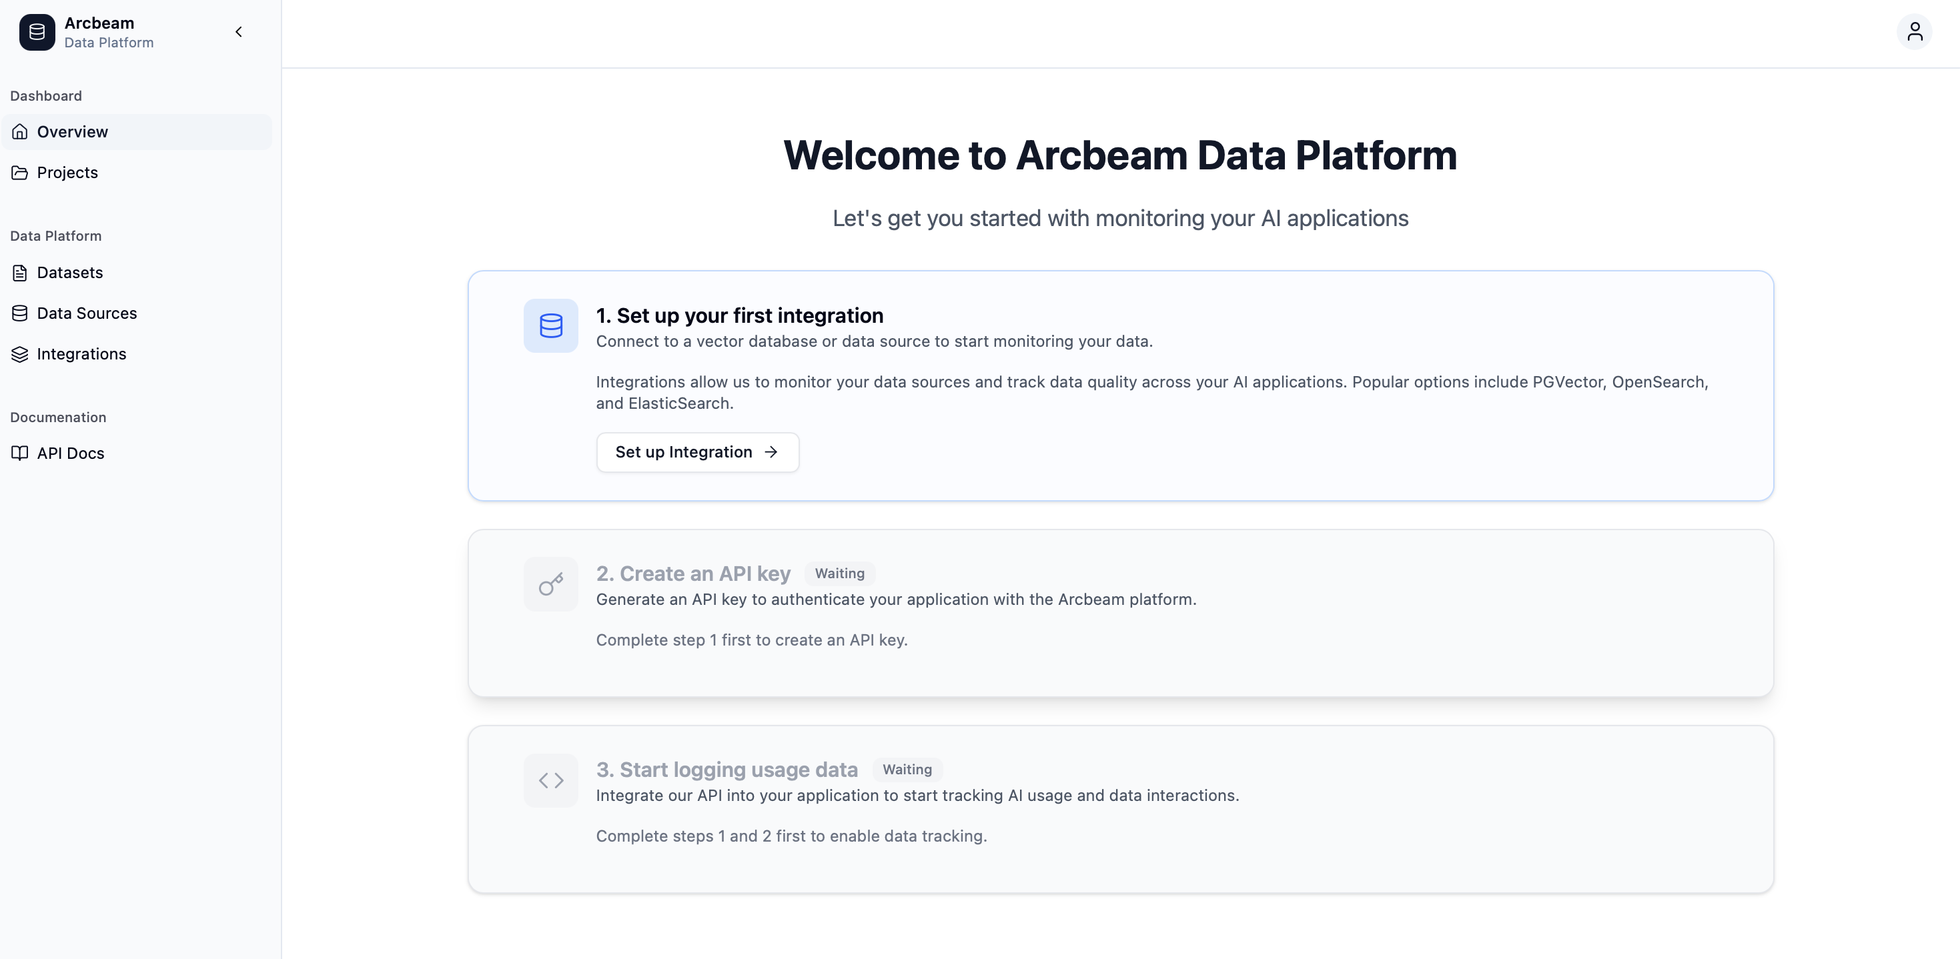The width and height of the screenshot is (1960, 959).
Task: Click the Datasets document icon
Action: click(x=19, y=272)
